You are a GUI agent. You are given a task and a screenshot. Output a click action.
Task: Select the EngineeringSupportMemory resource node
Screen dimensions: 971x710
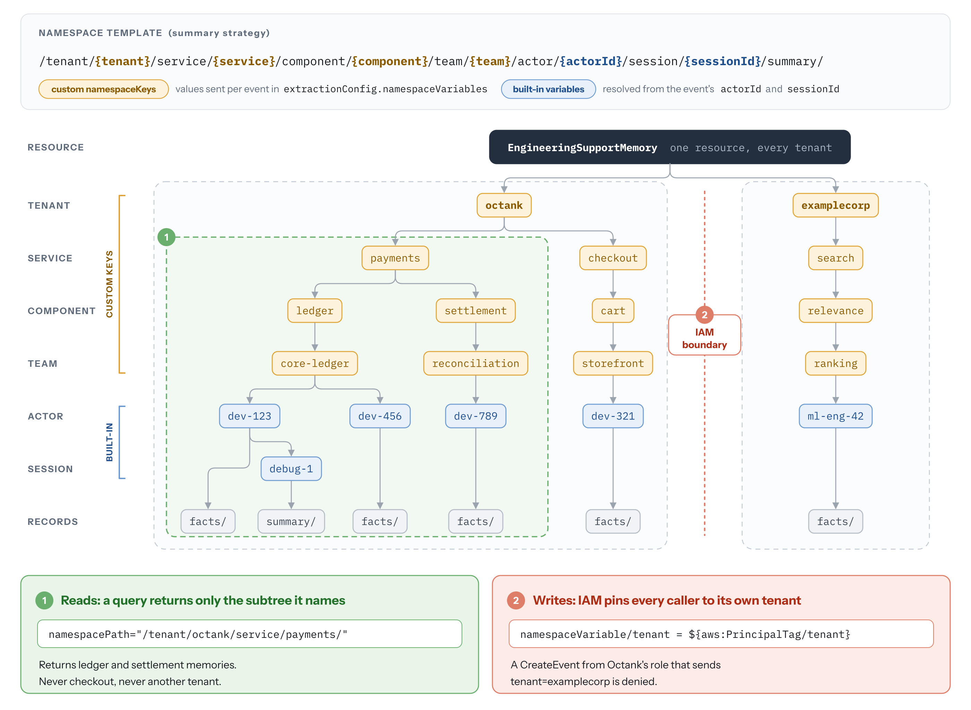[669, 147]
